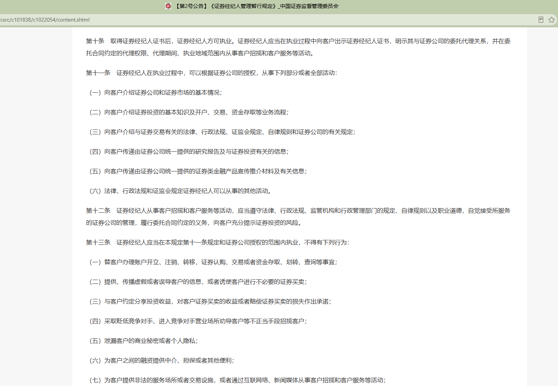
Task: Select the page tab titled 第2号公告 证券经纪人管理暂行规定
Action: 252,6
